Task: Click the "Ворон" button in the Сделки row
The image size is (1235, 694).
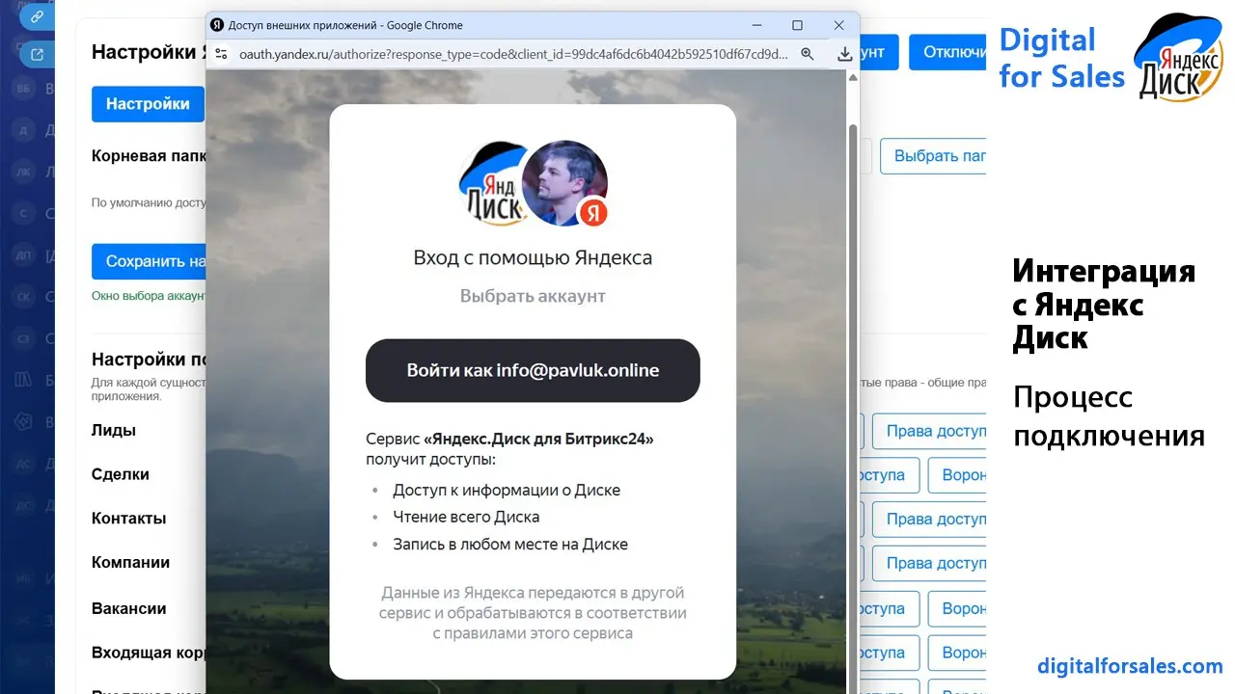Action: [x=957, y=475]
